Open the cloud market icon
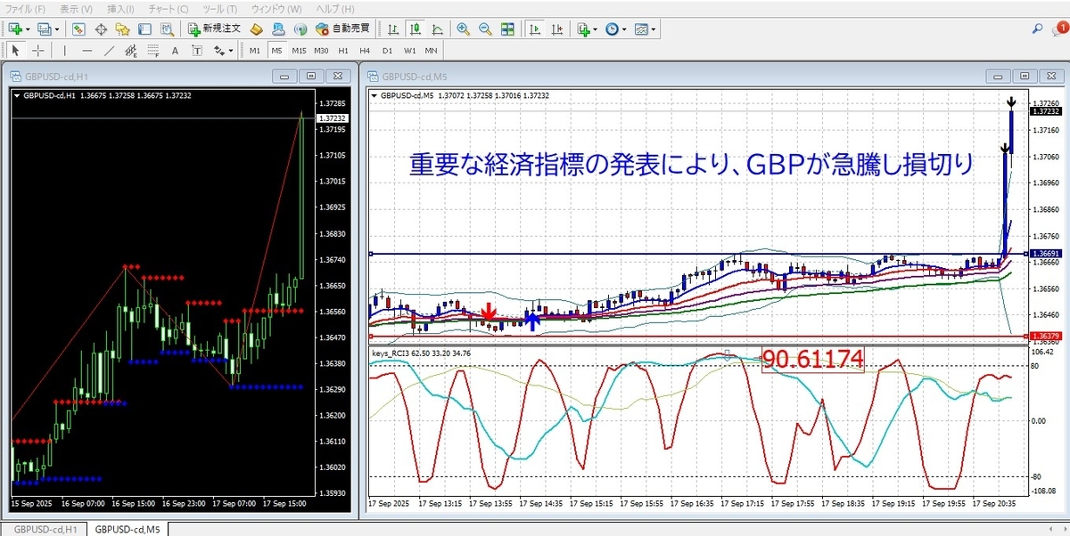1070x536 pixels. 278,29
